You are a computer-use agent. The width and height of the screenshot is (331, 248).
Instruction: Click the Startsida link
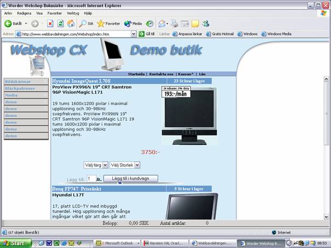[136, 74]
